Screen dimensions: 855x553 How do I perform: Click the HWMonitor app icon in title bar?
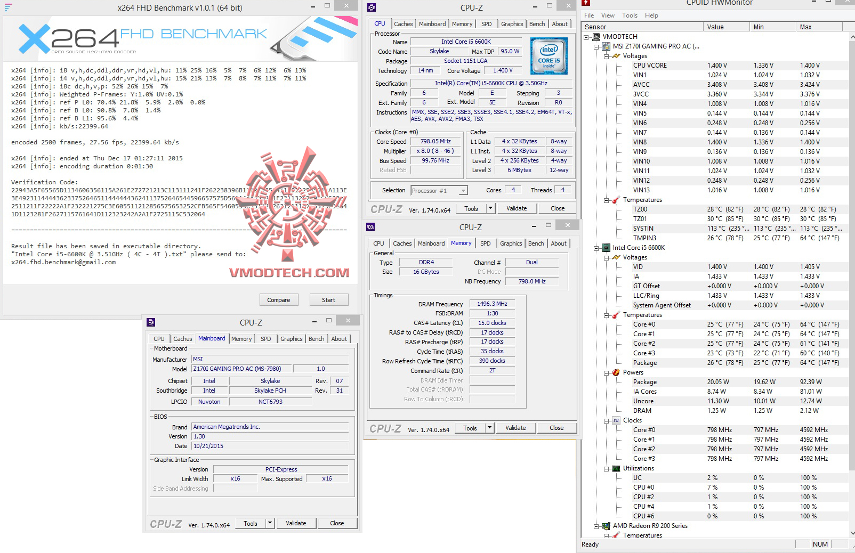[x=586, y=3]
